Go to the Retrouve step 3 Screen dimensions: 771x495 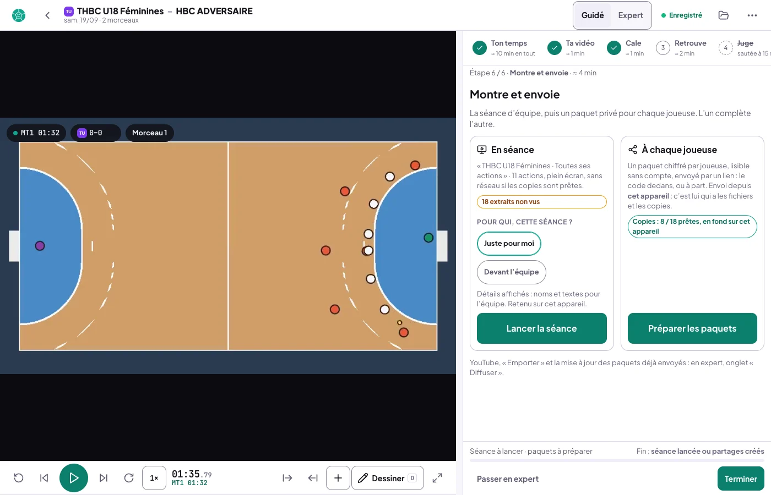coord(682,48)
